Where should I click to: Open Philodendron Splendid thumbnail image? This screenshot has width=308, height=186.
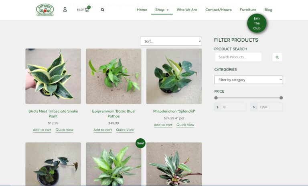point(174,76)
